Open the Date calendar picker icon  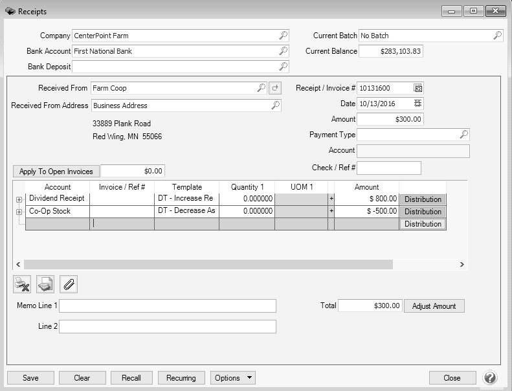coord(418,104)
